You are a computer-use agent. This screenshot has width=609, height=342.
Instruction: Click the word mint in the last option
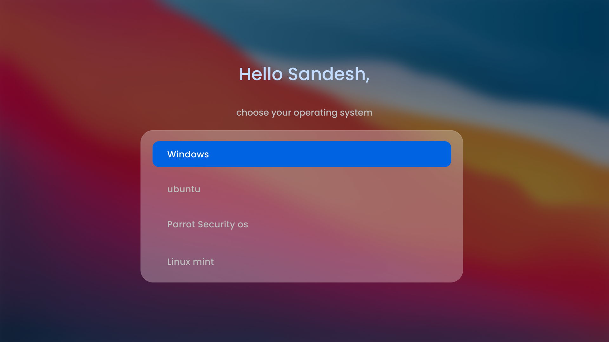(203, 262)
